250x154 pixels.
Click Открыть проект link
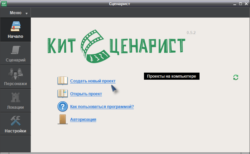pyautogui.click(x=86, y=94)
